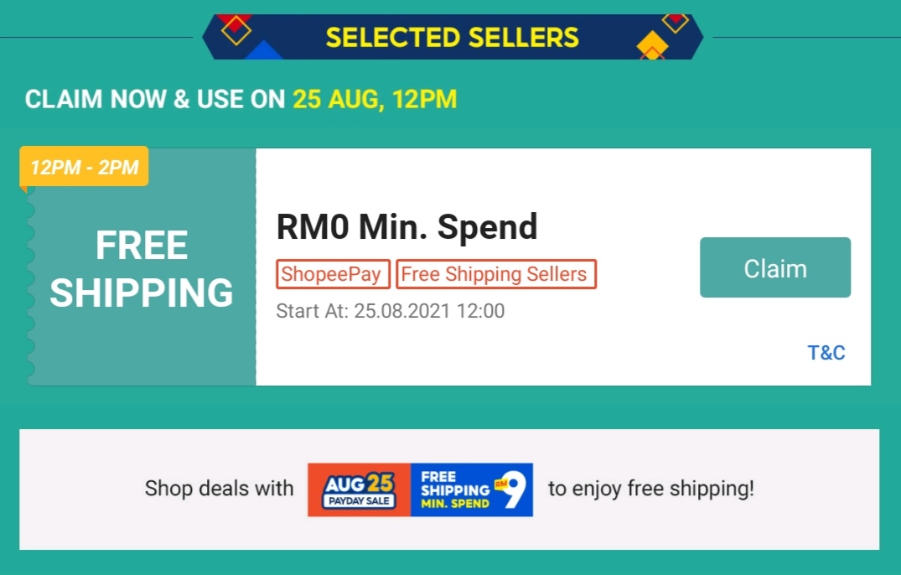This screenshot has height=575, width=901.
Task: Click the Claim button on the voucher
Action: pos(774,268)
